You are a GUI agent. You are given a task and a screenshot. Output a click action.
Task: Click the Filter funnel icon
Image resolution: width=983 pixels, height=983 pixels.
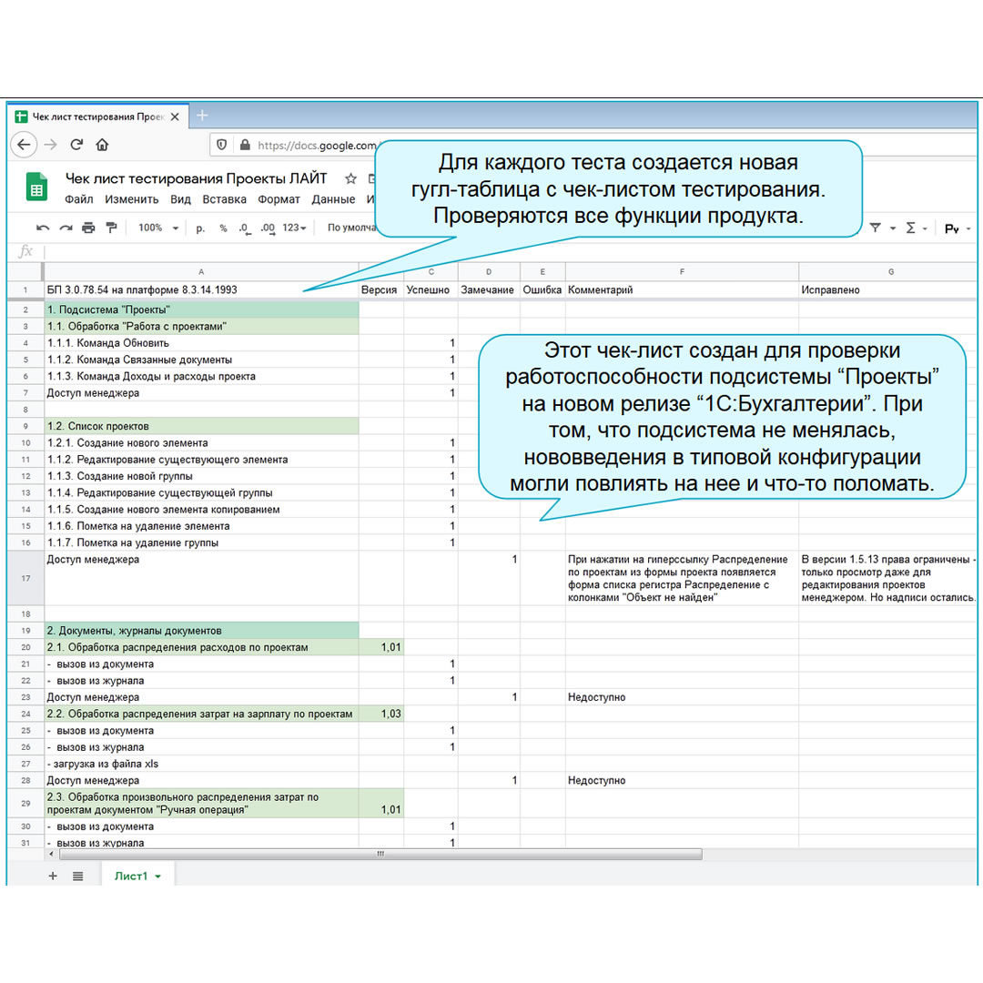[876, 228]
